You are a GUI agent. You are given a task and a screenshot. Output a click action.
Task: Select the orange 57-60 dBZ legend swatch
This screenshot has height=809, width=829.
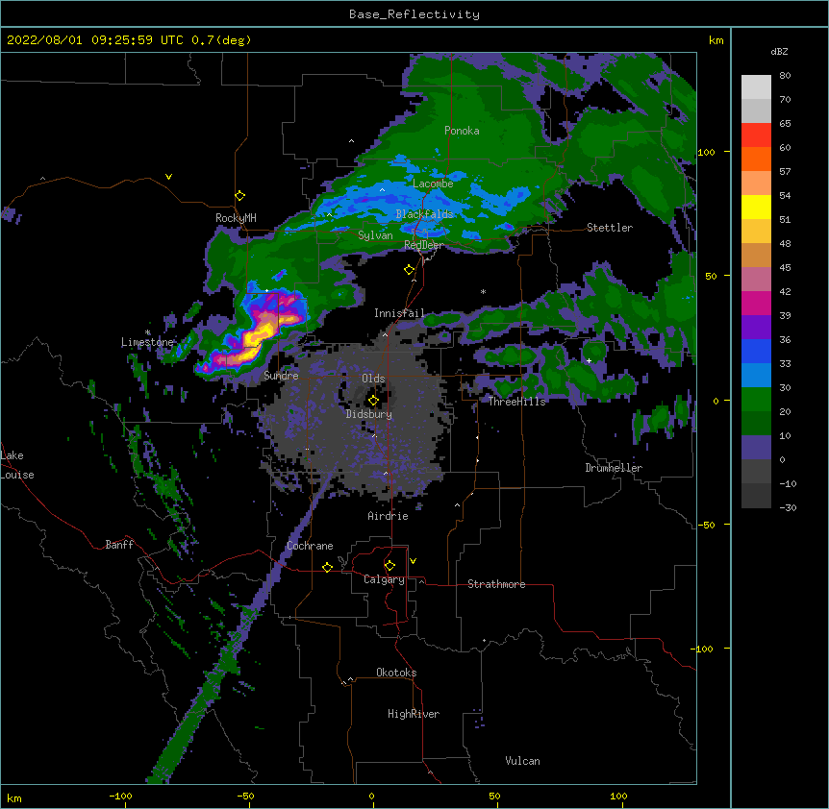(756, 159)
